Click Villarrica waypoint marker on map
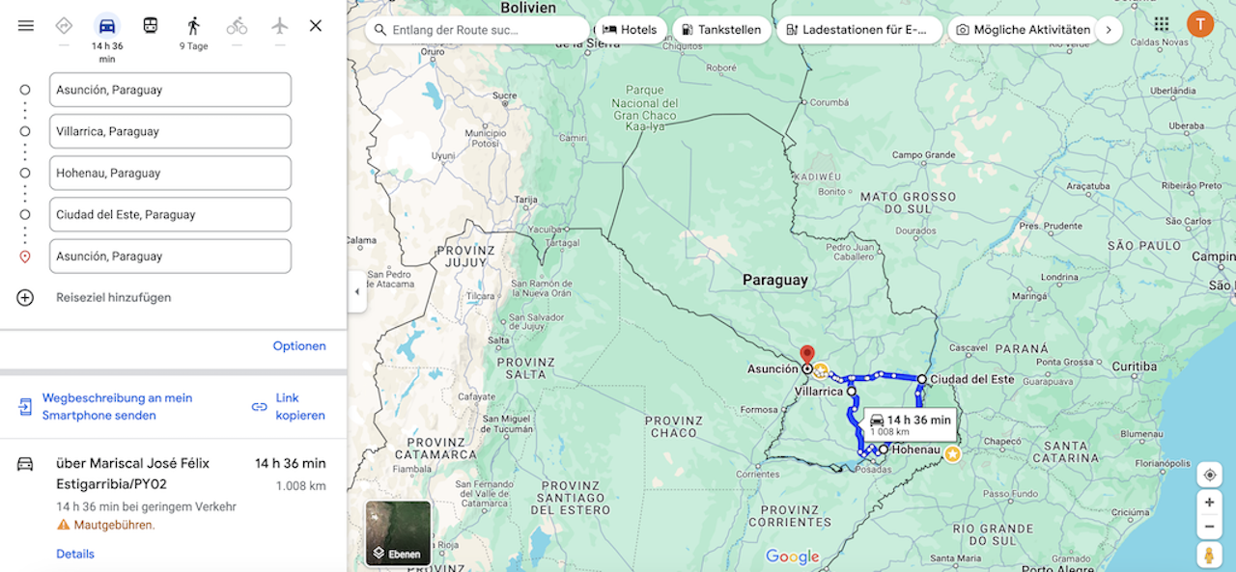The width and height of the screenshot is (1236, 572). coord(851,392)
